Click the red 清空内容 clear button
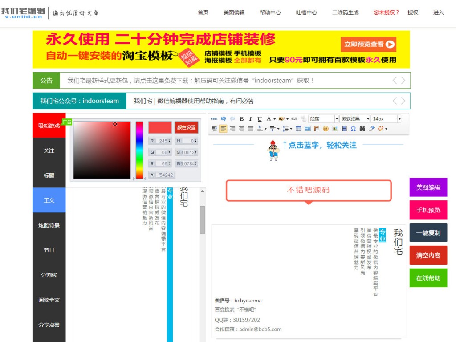456x342 pixels. coord(428,255)
